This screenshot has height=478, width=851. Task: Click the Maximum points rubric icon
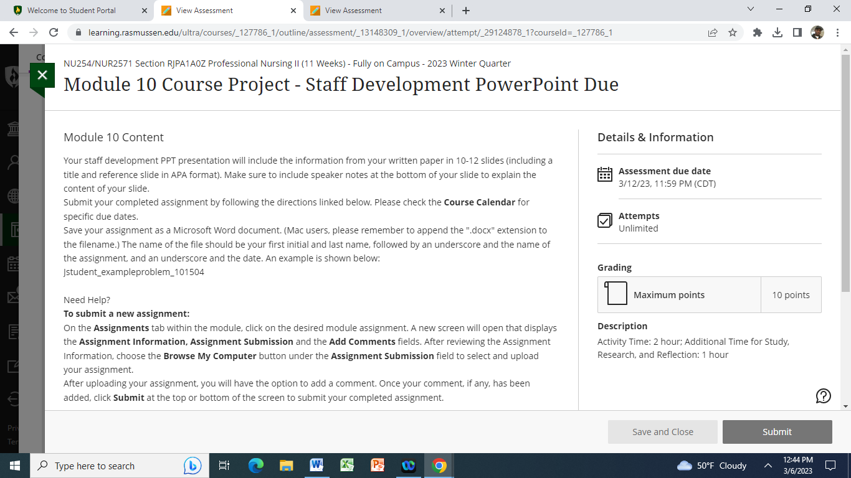coord(616,294)
